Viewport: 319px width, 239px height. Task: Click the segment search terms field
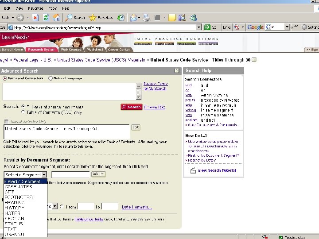pyautogui.click(x=70, y=174)
